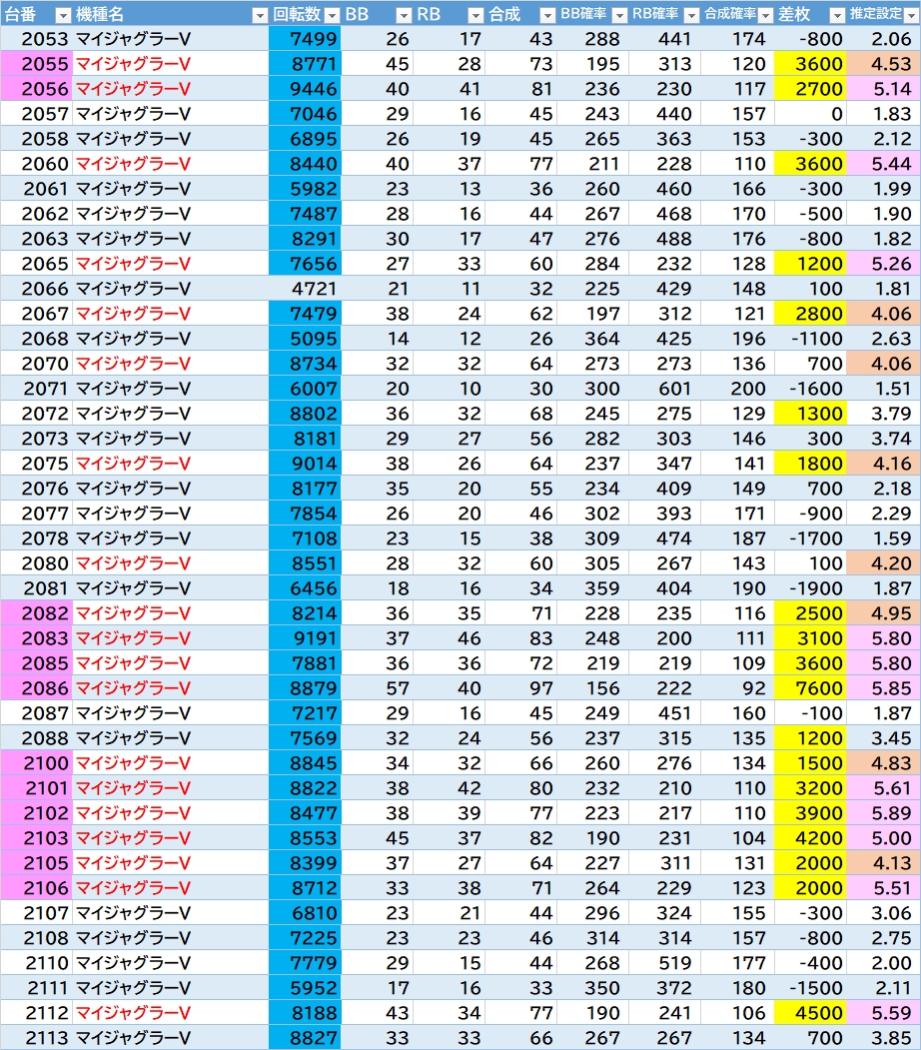Image resolution: width=921 pixels, height=1050 pixels.
Task: Click the 回転数 cell with value 9446
Action: [x=305, y=89]
